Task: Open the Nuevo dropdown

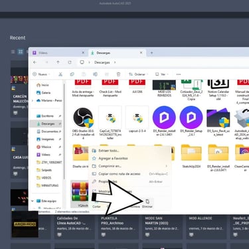Action: coord(41,74)
